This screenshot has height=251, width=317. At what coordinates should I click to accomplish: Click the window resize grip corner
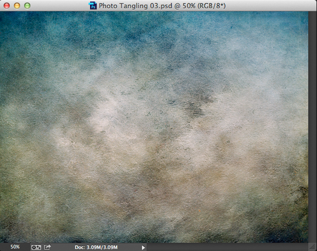[x=313, y=247]
